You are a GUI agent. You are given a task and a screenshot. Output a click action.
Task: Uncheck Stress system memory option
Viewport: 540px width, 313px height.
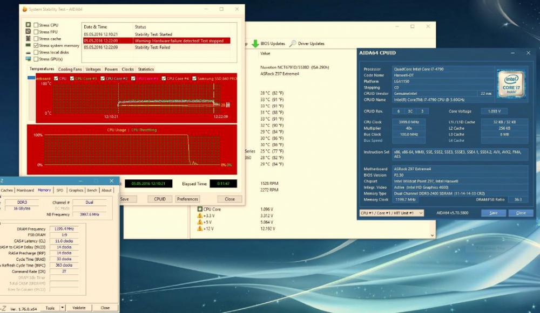click(36, 46)
